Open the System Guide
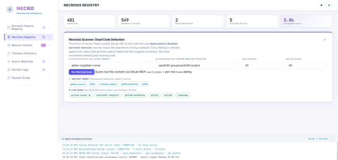338x160 pixels. click(29, 78)
